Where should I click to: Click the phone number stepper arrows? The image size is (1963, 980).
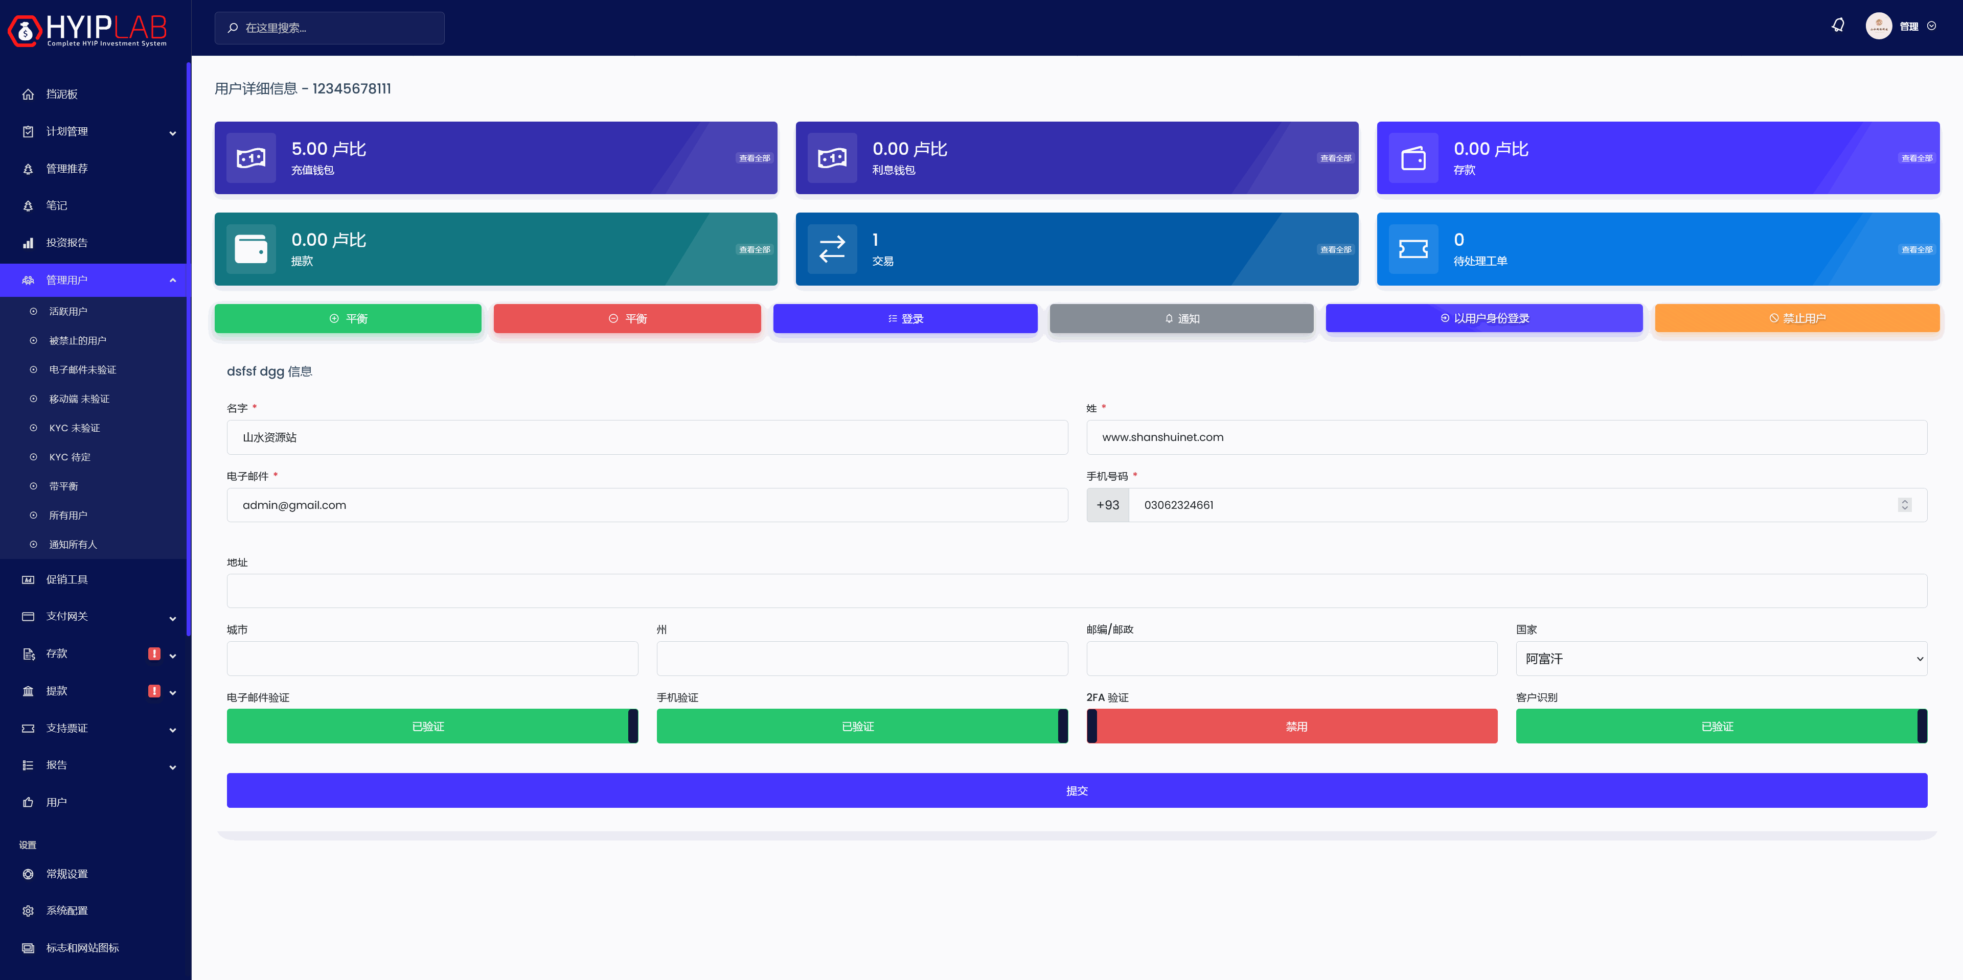1904,505
